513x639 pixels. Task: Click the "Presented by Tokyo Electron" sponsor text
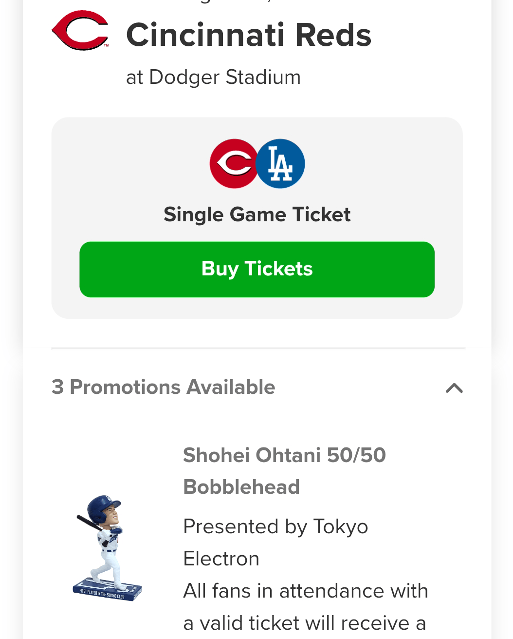[275, 527]
